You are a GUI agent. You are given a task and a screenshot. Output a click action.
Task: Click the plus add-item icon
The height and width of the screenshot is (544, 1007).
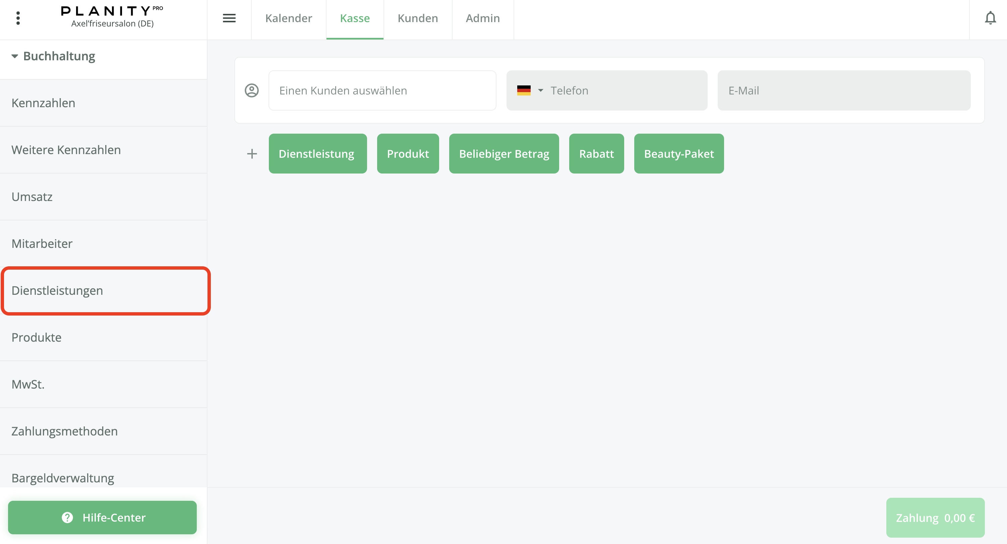point(252,154)
